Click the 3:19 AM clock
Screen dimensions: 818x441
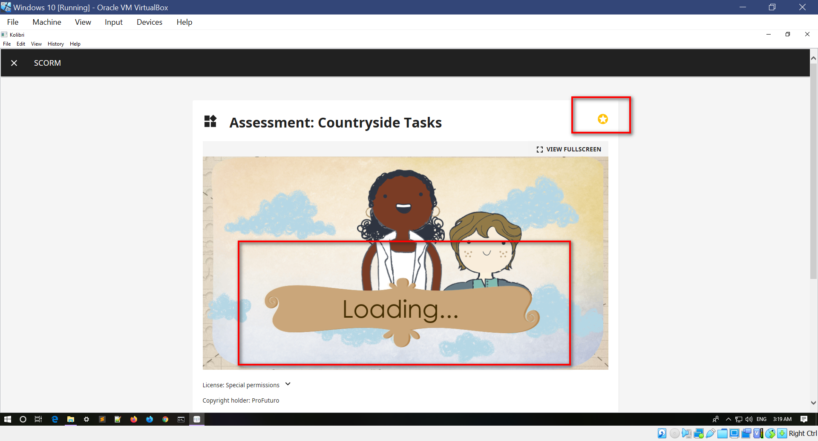click(783, 419)
